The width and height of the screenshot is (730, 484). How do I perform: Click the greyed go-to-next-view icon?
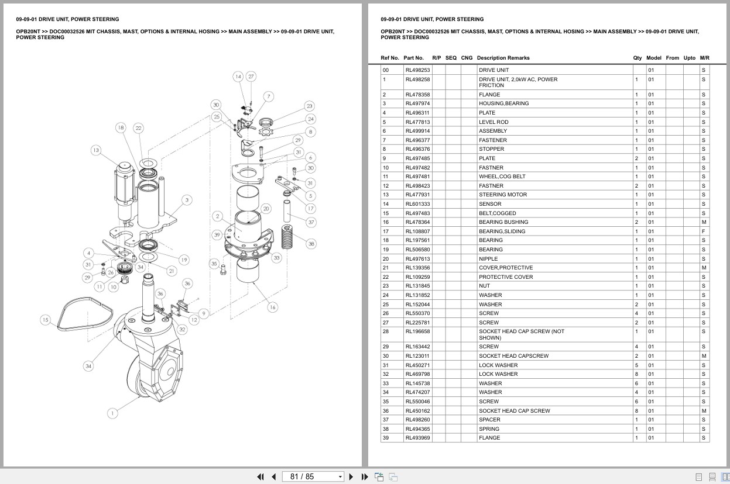(393, 476)
